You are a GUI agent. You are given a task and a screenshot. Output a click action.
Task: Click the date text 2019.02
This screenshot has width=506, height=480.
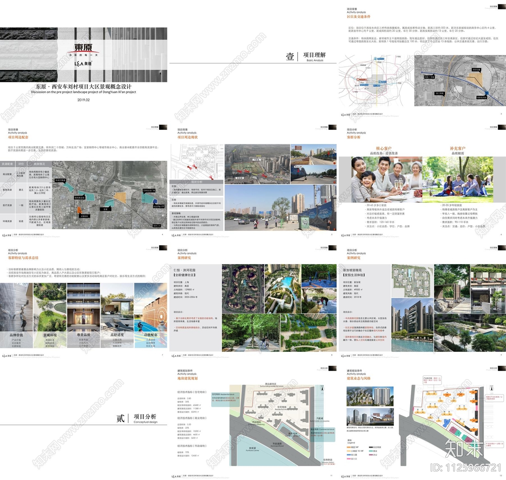pos(83,100)
